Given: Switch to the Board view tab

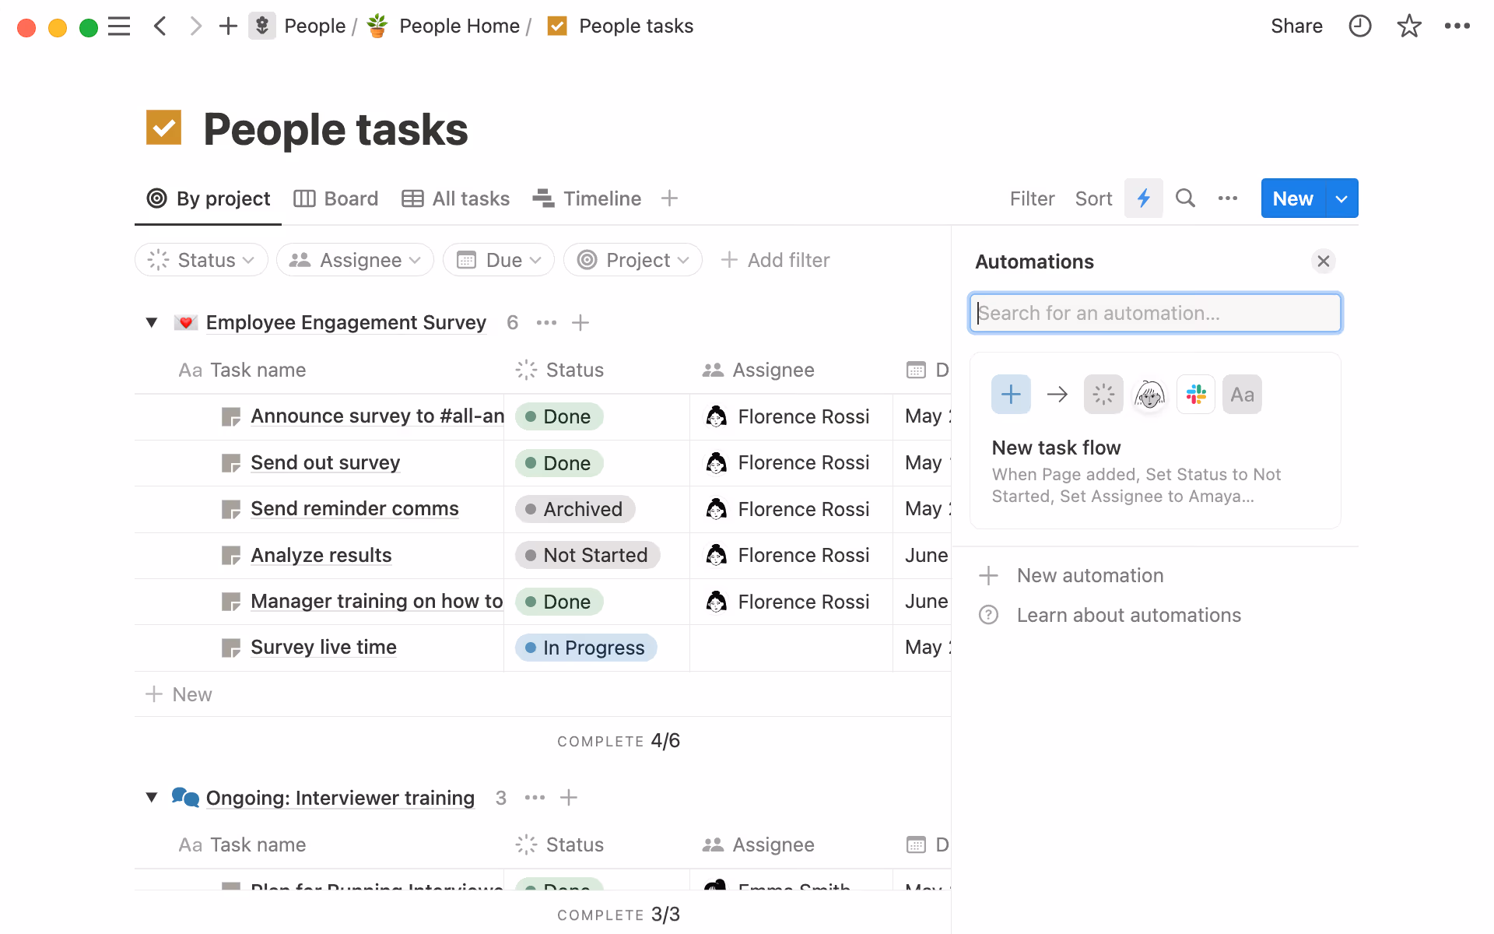Looking at the screenshot, I should click(x=335, y=198).
